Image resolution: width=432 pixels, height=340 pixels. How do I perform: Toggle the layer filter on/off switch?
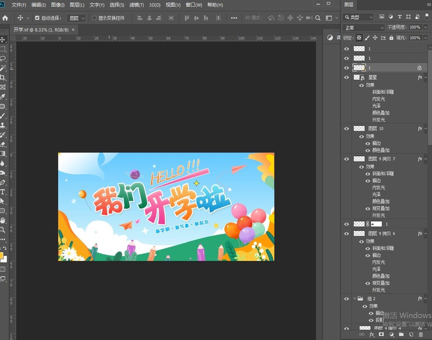click(x=427, y=16)
